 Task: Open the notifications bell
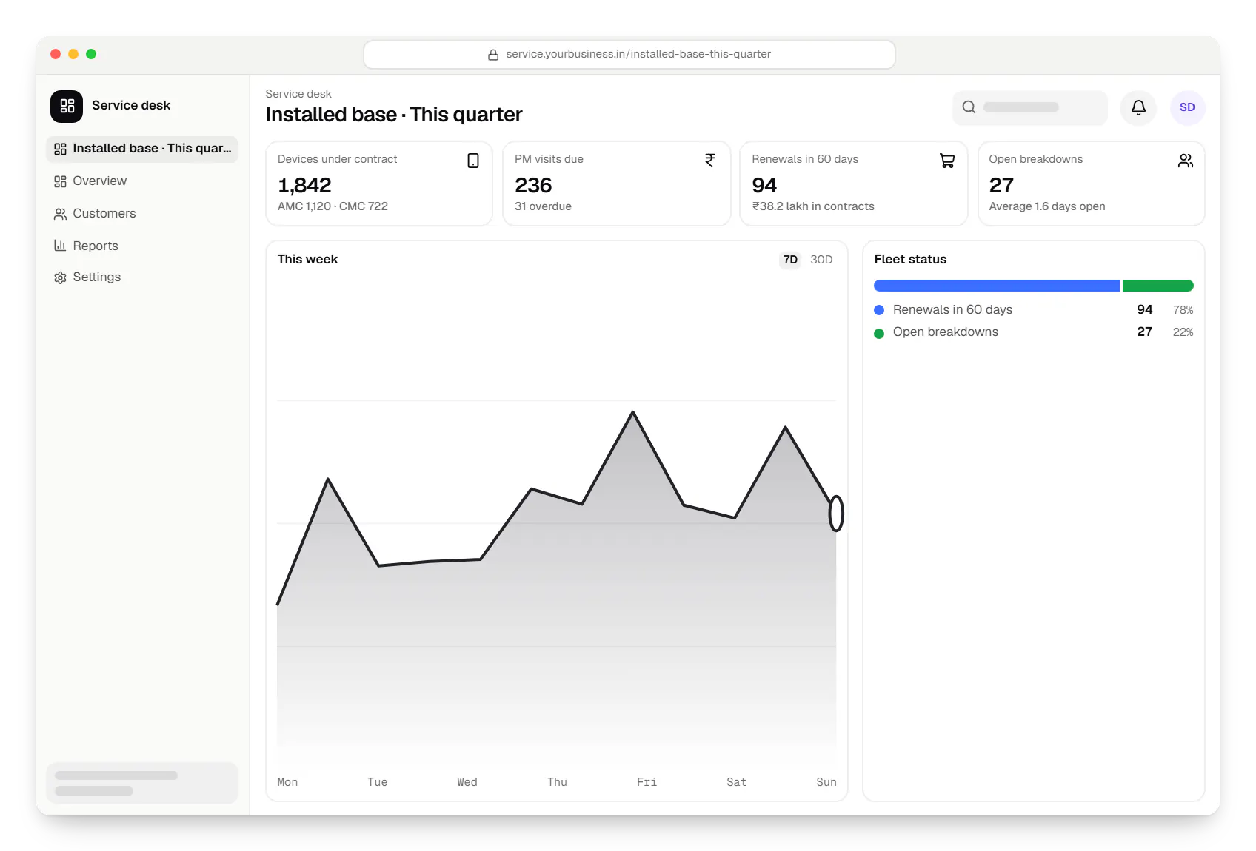point(1138,107)
